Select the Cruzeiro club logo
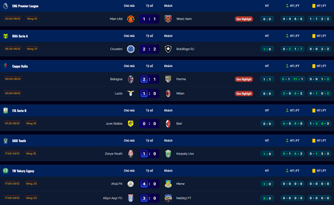This screenshot has width=334, height=205. point(130,49)
